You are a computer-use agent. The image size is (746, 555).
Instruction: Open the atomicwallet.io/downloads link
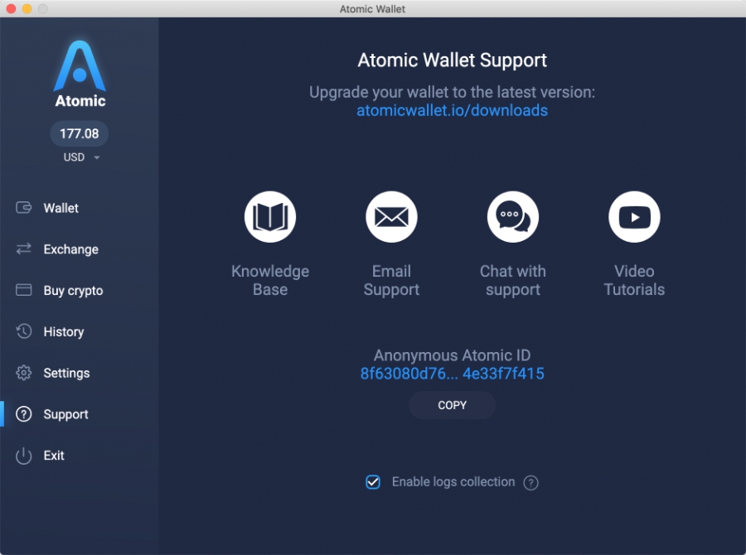[x=452, y=110]
